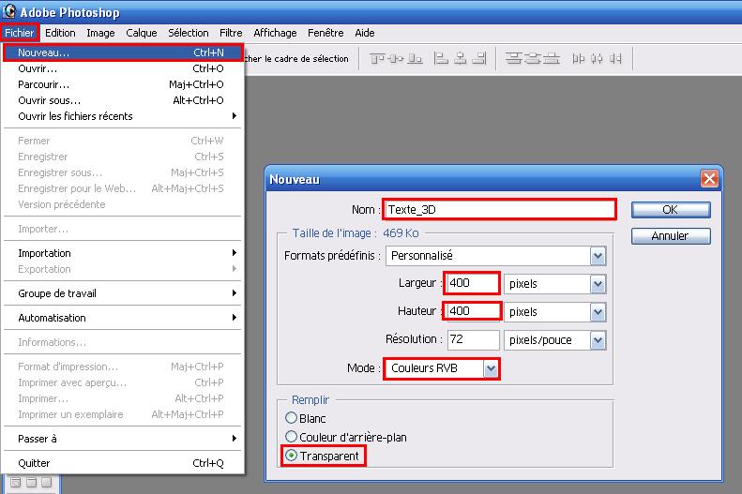The height and width of the screenshot is (494, 742).
Task: Select full screen with menu bar icon
Action: click(x=31, y=483)
